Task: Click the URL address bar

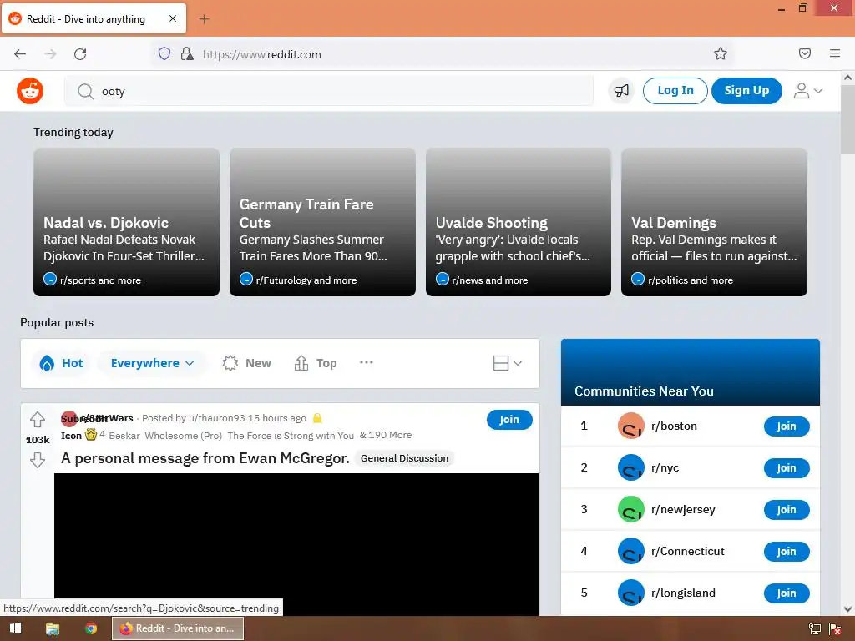Action: click(442, 54)
